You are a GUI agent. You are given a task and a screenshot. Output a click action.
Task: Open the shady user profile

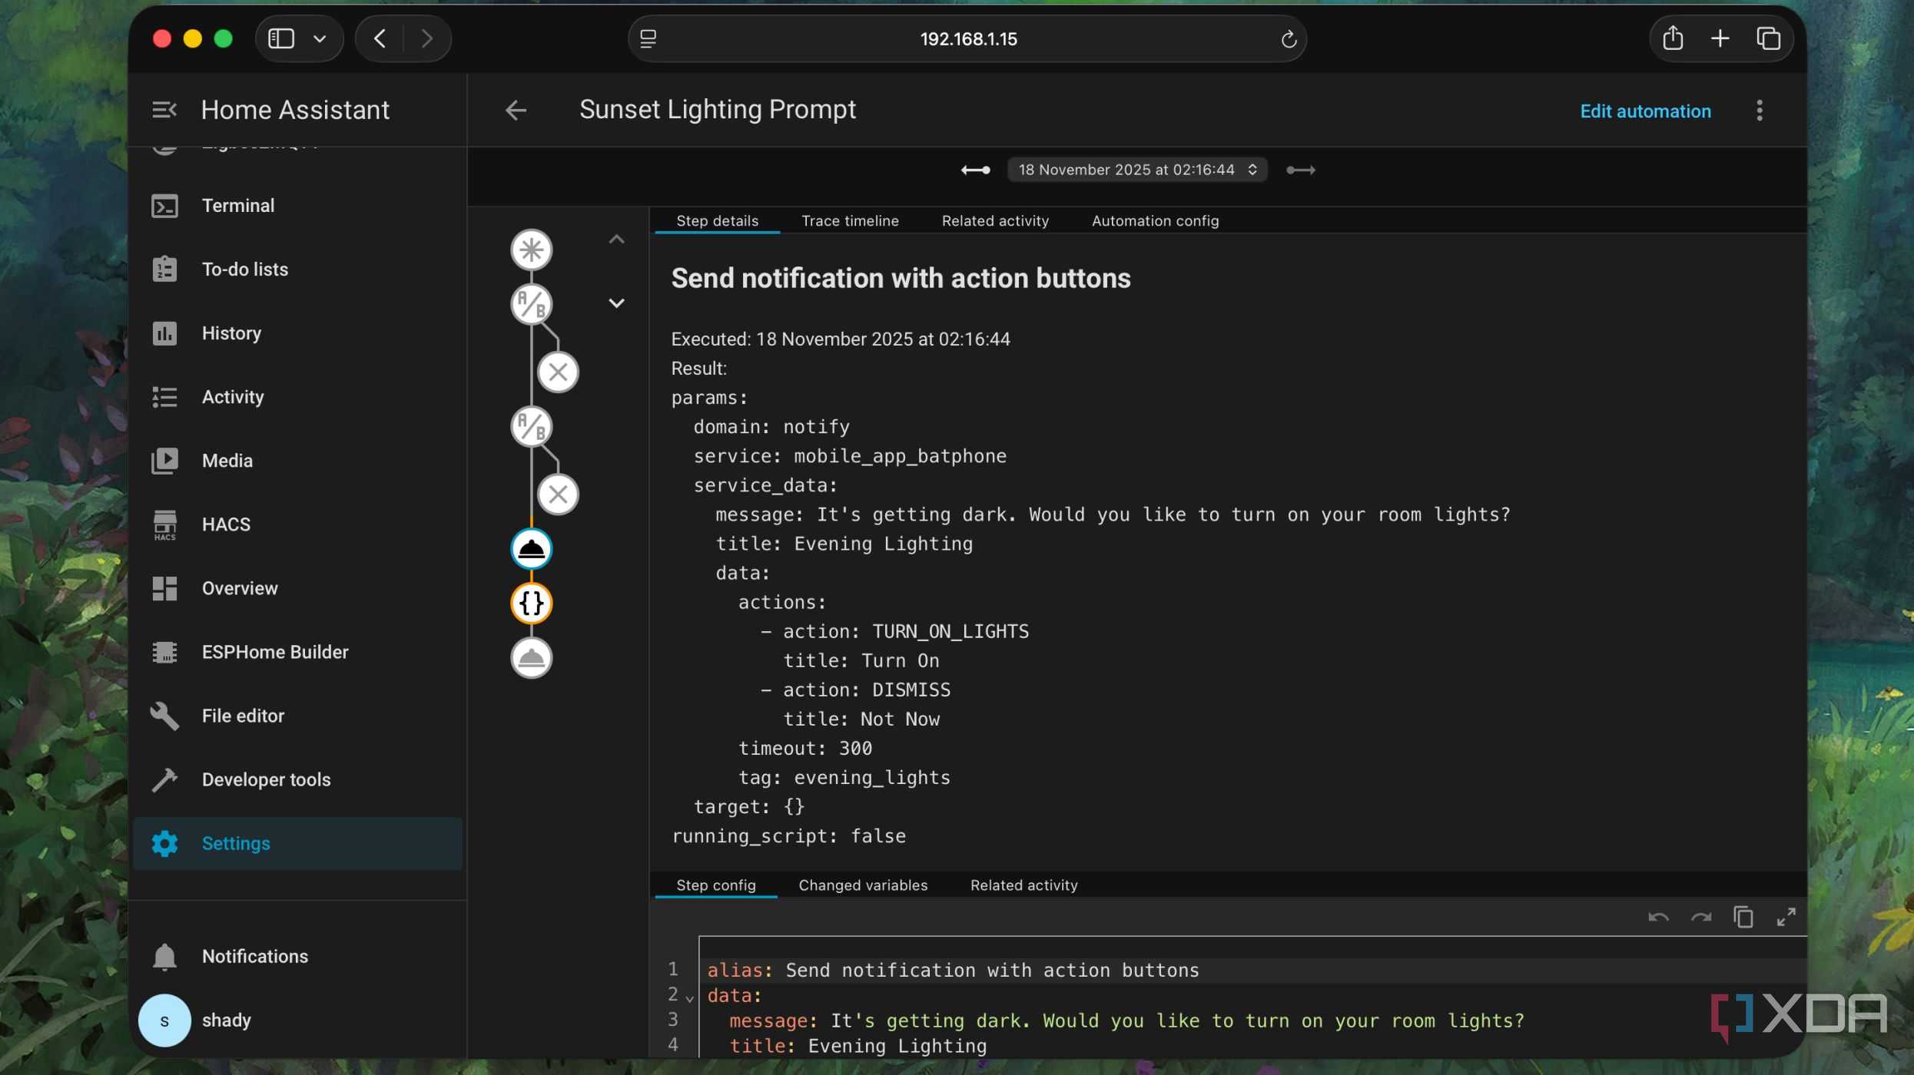tap(297, 1020)
